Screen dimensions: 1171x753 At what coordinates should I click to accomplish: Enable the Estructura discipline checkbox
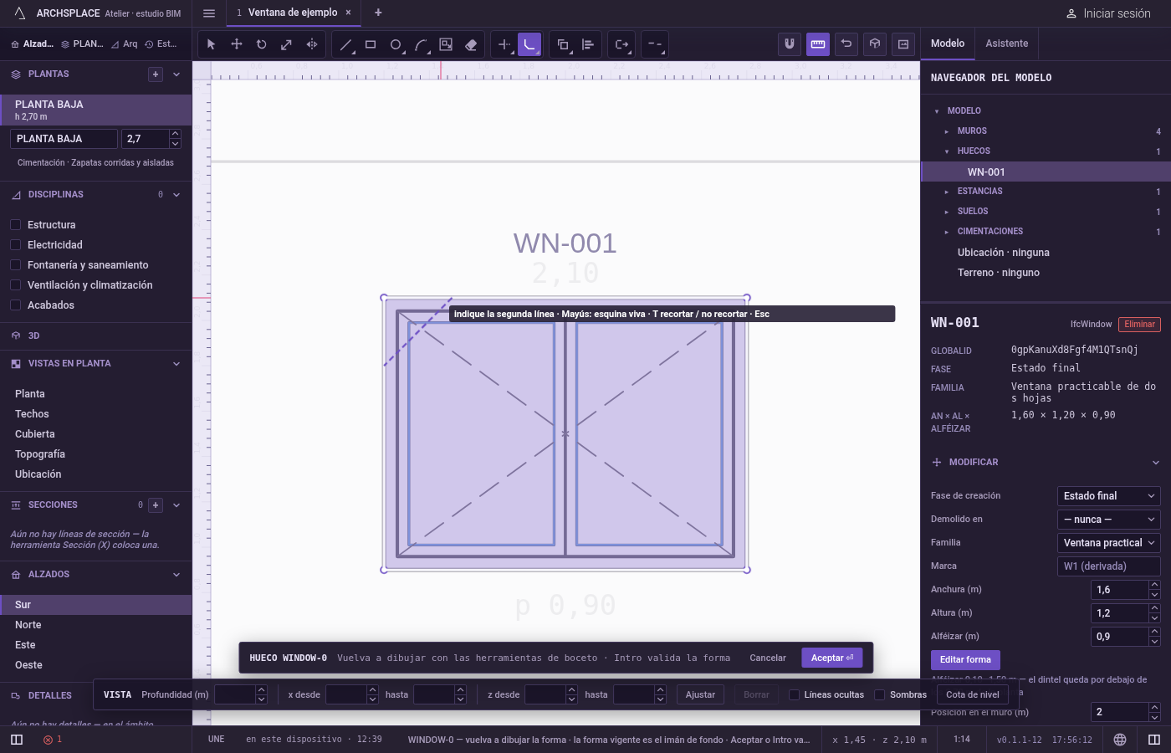click(15, 224)
